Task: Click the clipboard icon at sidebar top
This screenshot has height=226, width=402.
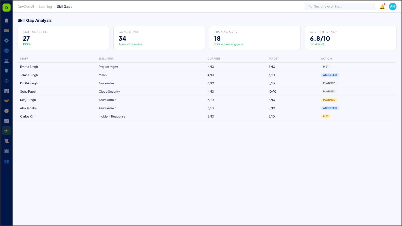Action: click(x=7, y=20)
